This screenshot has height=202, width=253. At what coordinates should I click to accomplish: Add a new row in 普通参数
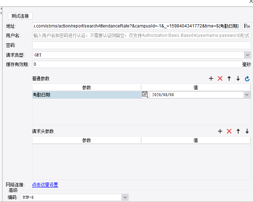click(211, 78)
